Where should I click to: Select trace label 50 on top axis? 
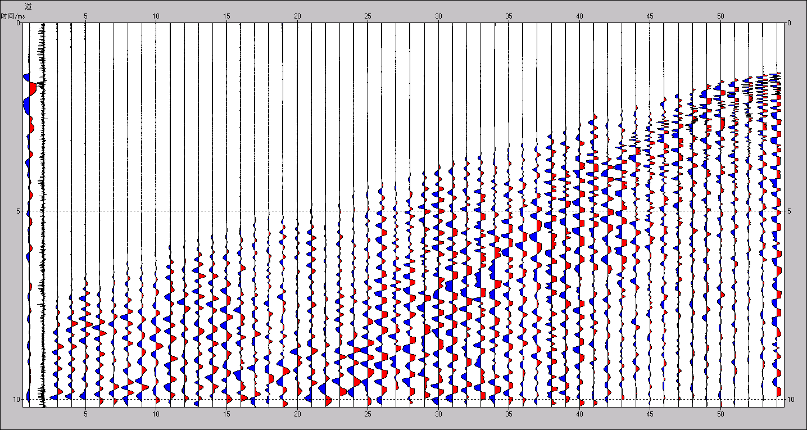[720, 16]
